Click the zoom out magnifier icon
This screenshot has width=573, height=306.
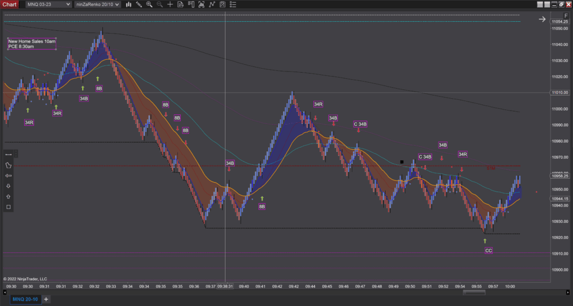click(159, 4)
